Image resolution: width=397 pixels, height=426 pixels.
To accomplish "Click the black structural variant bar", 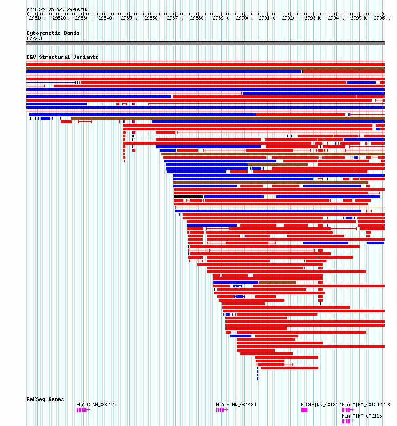I will [188, 197].
